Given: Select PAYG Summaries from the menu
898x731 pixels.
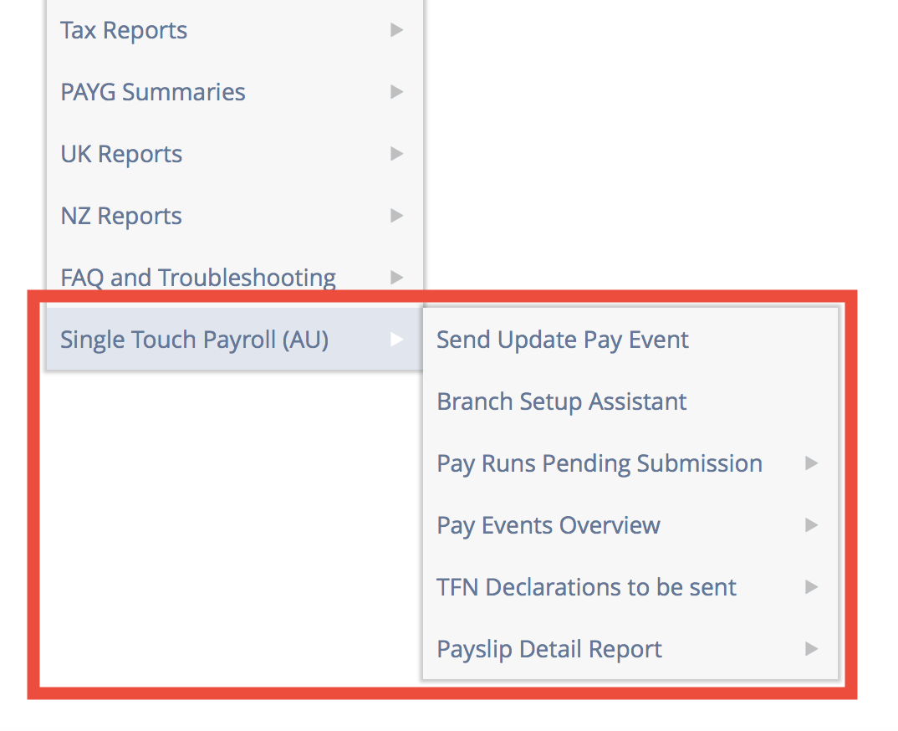Looking at the screenshot, I should pos(152,92).
